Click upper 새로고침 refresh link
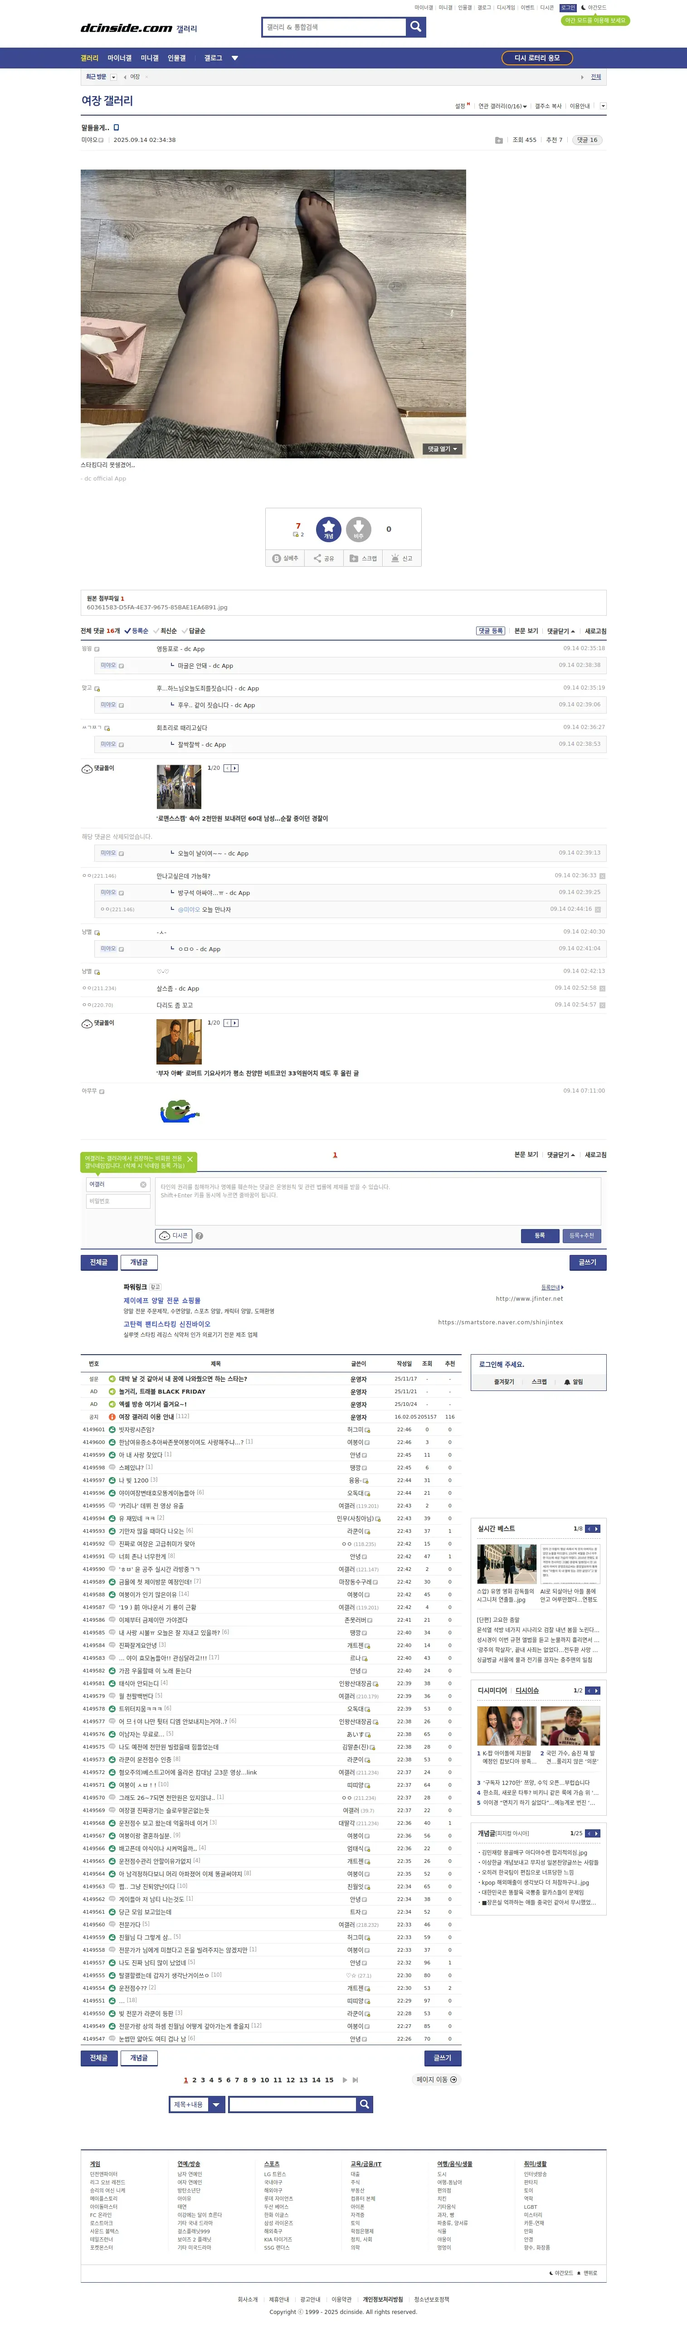Screen dimensions: 687x2338 (x=595, y=631)
